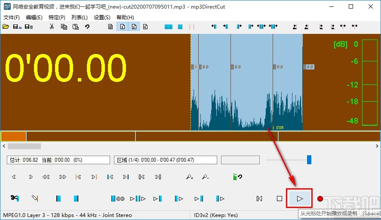Click the orange segment in overview bar
The image size is (381, 220).
coord(13,136)
